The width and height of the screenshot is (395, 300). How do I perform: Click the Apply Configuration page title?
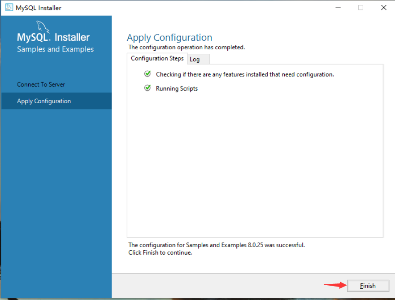[x=169, y=37]
